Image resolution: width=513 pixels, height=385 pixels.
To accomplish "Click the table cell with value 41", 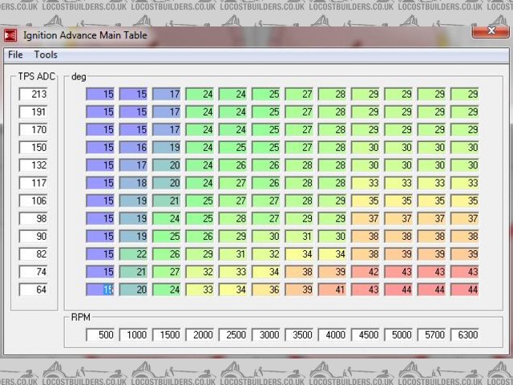I will click(333, 290).
